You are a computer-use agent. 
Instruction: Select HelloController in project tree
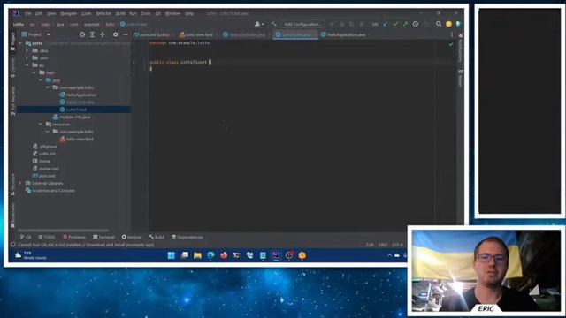[x=77, y=102]
